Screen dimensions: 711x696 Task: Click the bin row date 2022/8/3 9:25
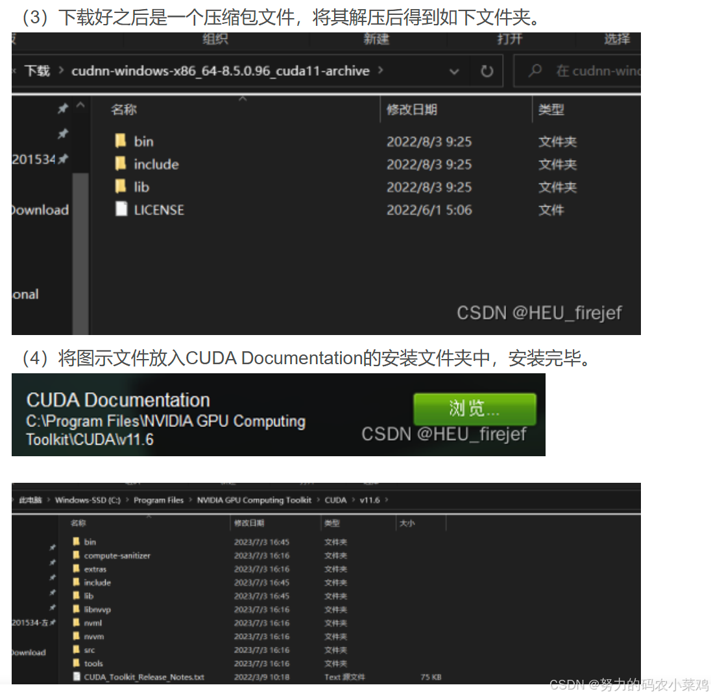pos(429,142)
